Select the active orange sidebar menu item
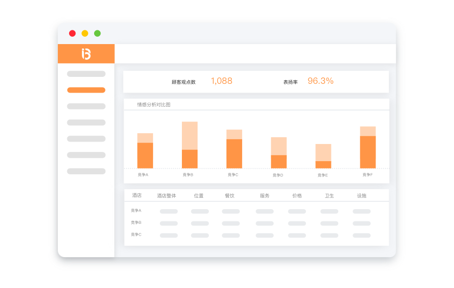Viewport: 454px width, 288px height. pos(86,90)
